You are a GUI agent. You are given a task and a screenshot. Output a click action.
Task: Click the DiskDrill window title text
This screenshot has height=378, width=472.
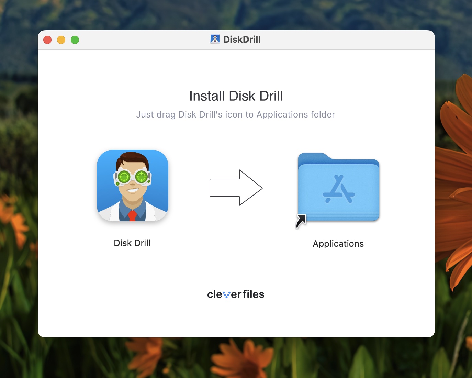click(x=242, y=40)
